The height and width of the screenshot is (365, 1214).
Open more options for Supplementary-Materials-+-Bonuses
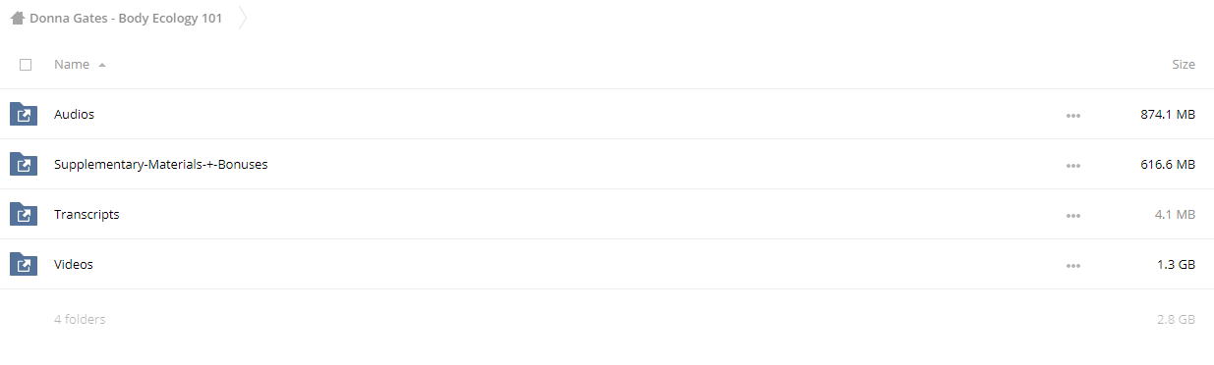pyautogui.click(x=1072, y=166)
